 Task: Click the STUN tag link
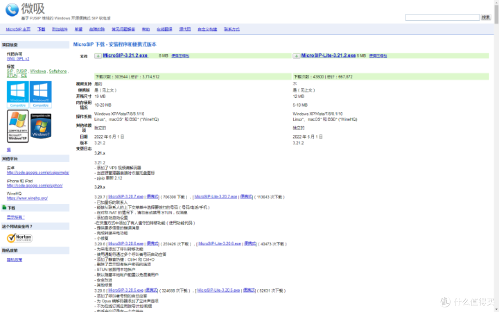[x=12, y=76]
